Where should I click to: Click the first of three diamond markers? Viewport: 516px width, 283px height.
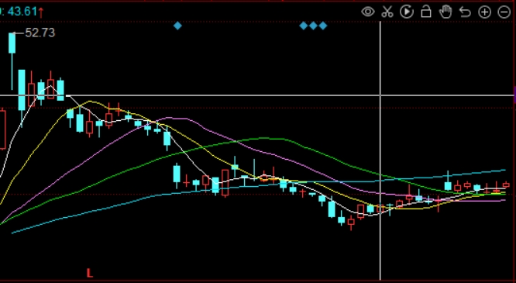[x=304, y=26]
